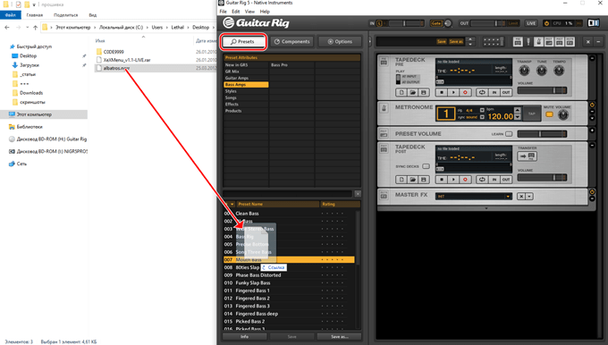608x345 pixels.
Task: Go to previous preset with up arrow
Action: click(470, 39)
